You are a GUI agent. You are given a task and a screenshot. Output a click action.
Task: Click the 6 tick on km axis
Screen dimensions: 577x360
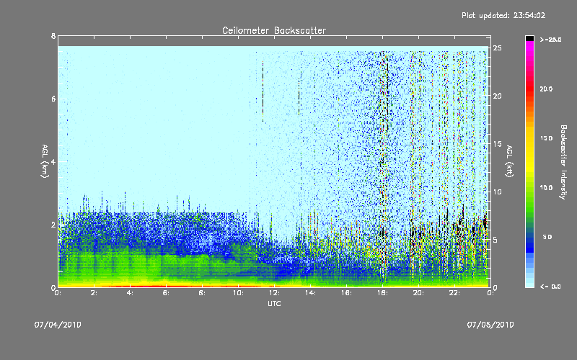[x=53, y=99]
